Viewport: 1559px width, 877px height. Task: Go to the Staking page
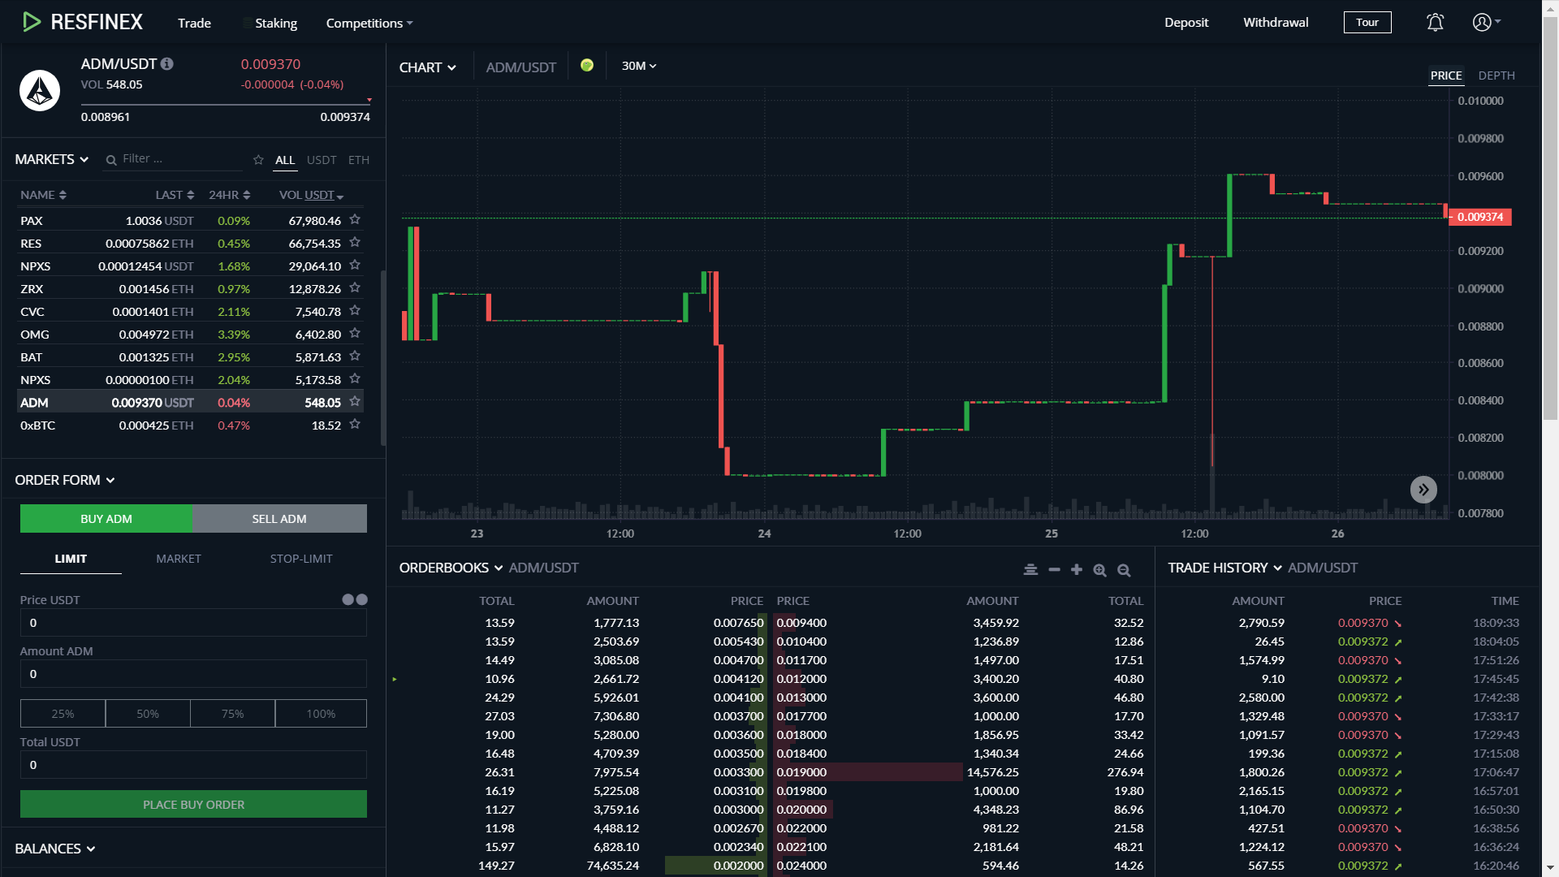(x=276, y=23)
